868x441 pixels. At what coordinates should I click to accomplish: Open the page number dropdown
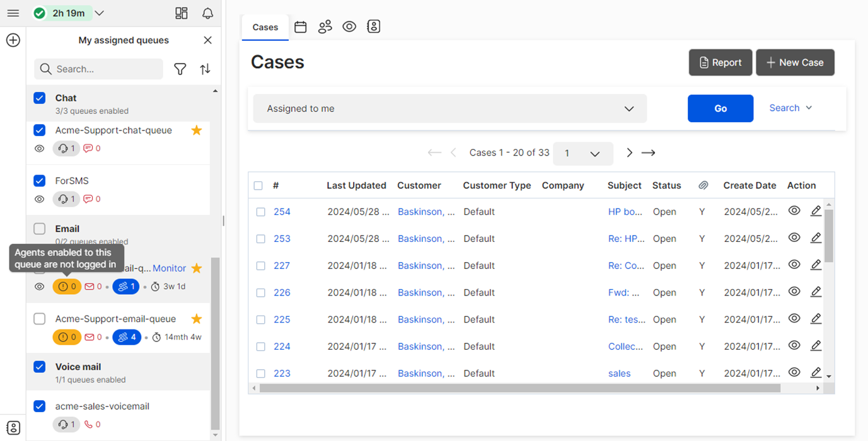[583, 153]
